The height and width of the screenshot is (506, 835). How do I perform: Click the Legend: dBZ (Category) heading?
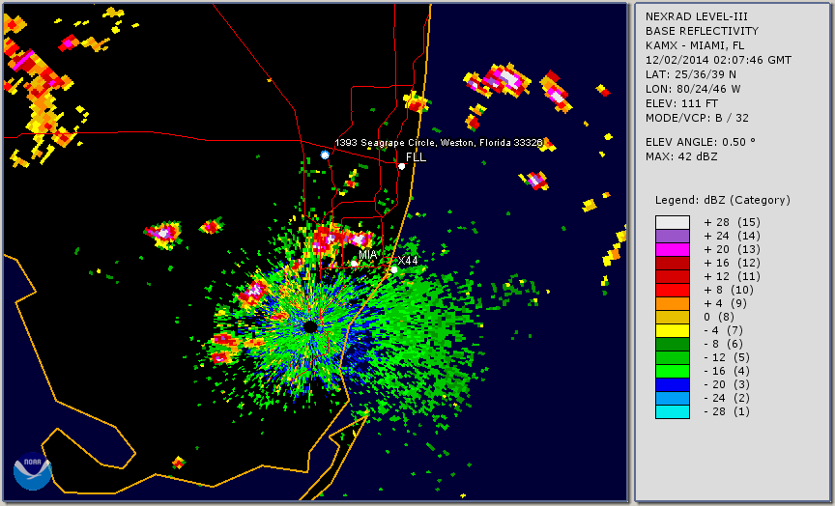click(x=723, y=200)
